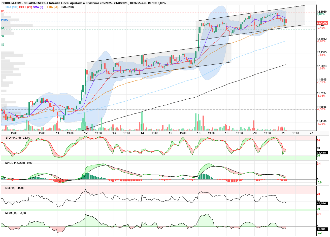Click the MOM (10) indicator title

(x=11, y=213)
